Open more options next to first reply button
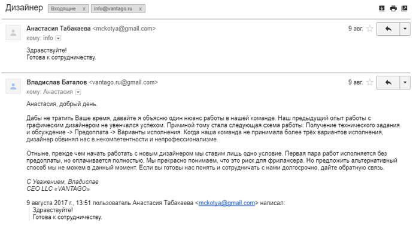419x229 pixels. [x=405, y=29]
